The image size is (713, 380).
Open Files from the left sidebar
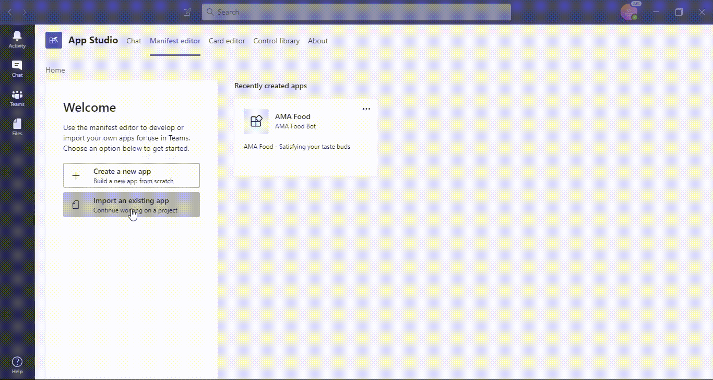pyautogui.click(x=17, y=126)
